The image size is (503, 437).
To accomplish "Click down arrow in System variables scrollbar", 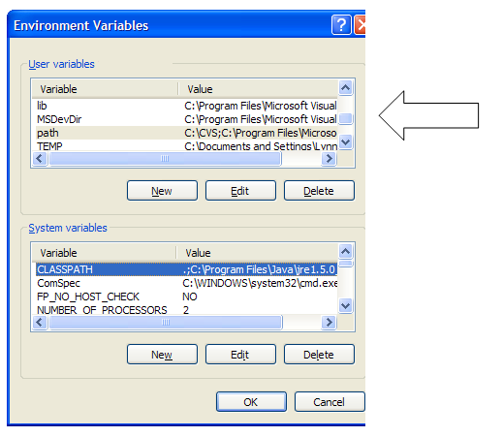I will tap(346, 305).
